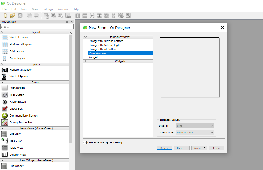This screenshot has width=263, height=170.
Task: Click the Close button in dialog
Action: [216, 148]
